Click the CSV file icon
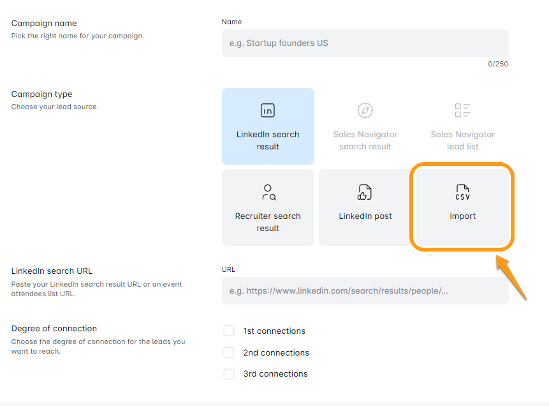The image size is (549, 406). (462, 192)
